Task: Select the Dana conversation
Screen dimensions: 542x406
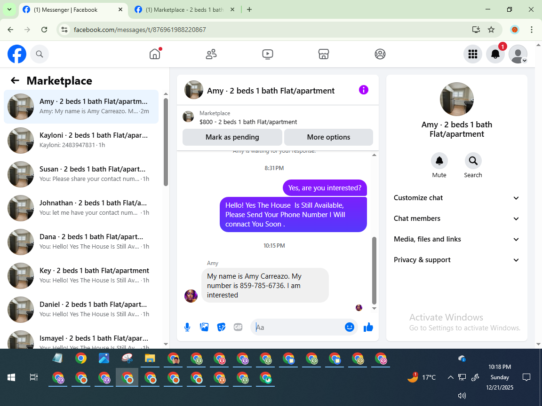Action: (81, 242)
